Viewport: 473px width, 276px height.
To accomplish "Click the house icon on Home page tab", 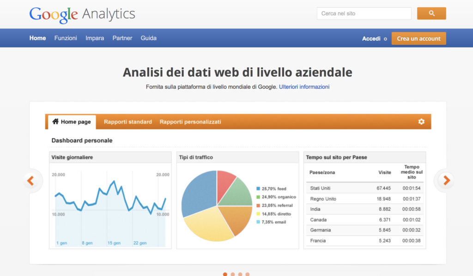I will point(55,122).
